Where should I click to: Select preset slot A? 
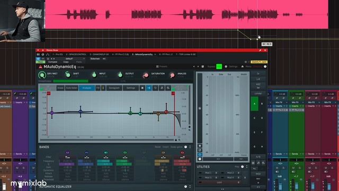(x=254, y=104)
